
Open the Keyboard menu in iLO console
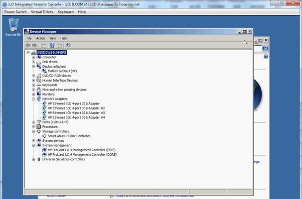[65, 12]
